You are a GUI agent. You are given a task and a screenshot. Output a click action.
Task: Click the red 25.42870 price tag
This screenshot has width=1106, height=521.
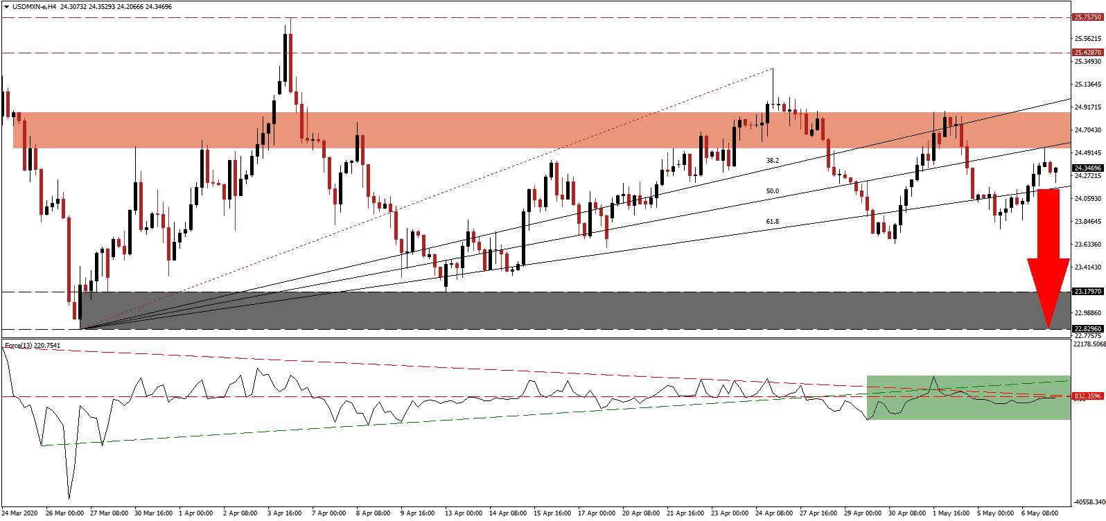coord(1087,53)
